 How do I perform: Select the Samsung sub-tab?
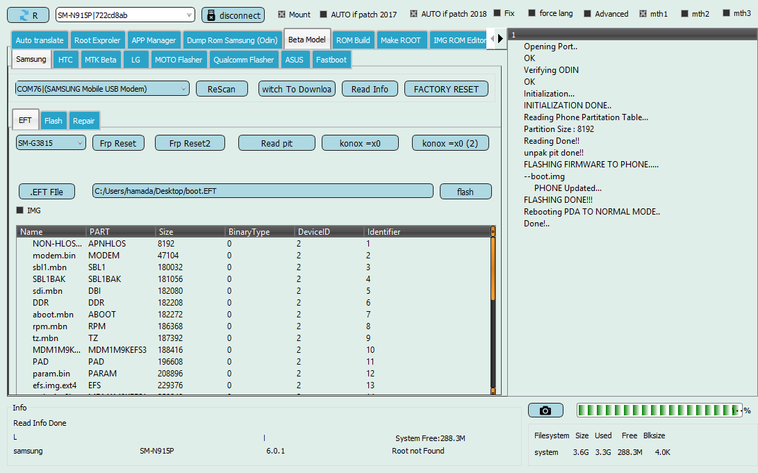click(x=31, y=59)
